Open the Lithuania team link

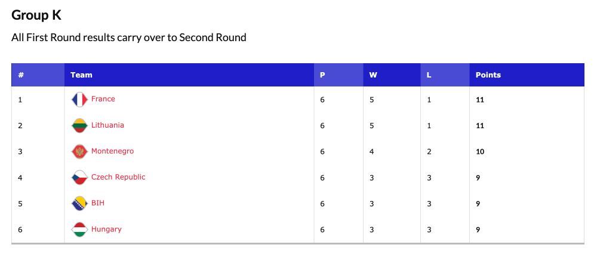pyautogui.click(x=107, y=125)
